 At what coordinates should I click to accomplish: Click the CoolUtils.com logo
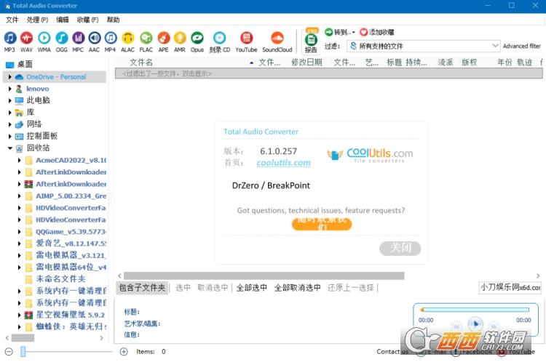(x=370, y=155)
